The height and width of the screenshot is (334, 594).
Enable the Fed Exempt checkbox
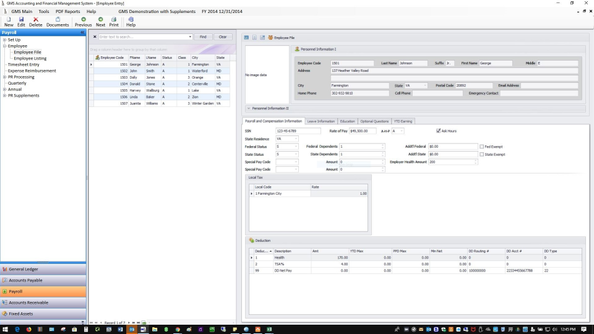click(x=482, y=147)
